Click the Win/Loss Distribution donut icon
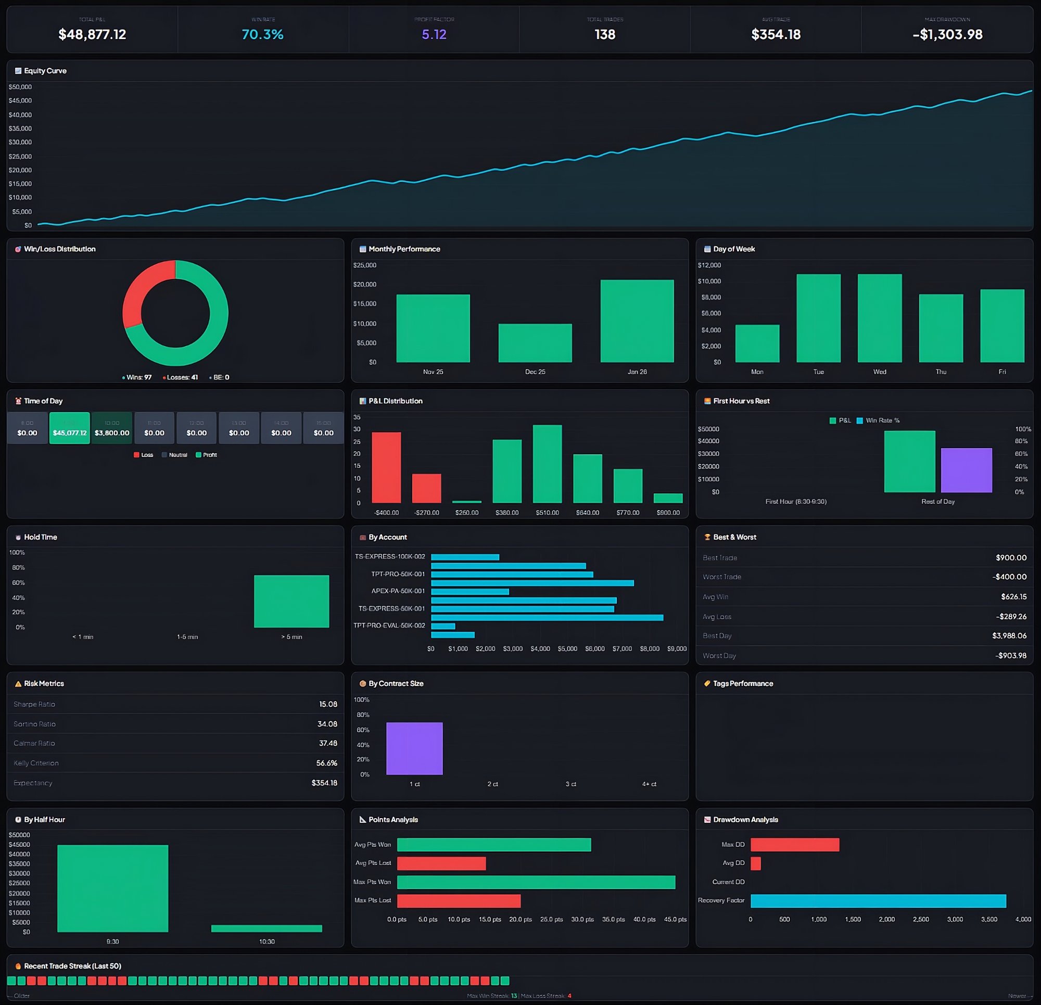Viewport: 1041px width, 1005px height. [19, 249]
